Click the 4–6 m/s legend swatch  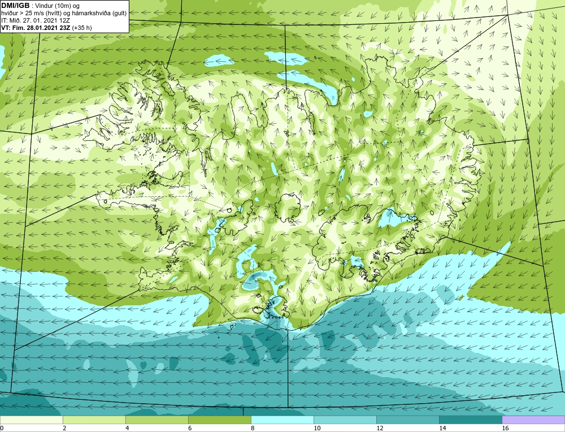pyautogui.click(x=157, y=420)
